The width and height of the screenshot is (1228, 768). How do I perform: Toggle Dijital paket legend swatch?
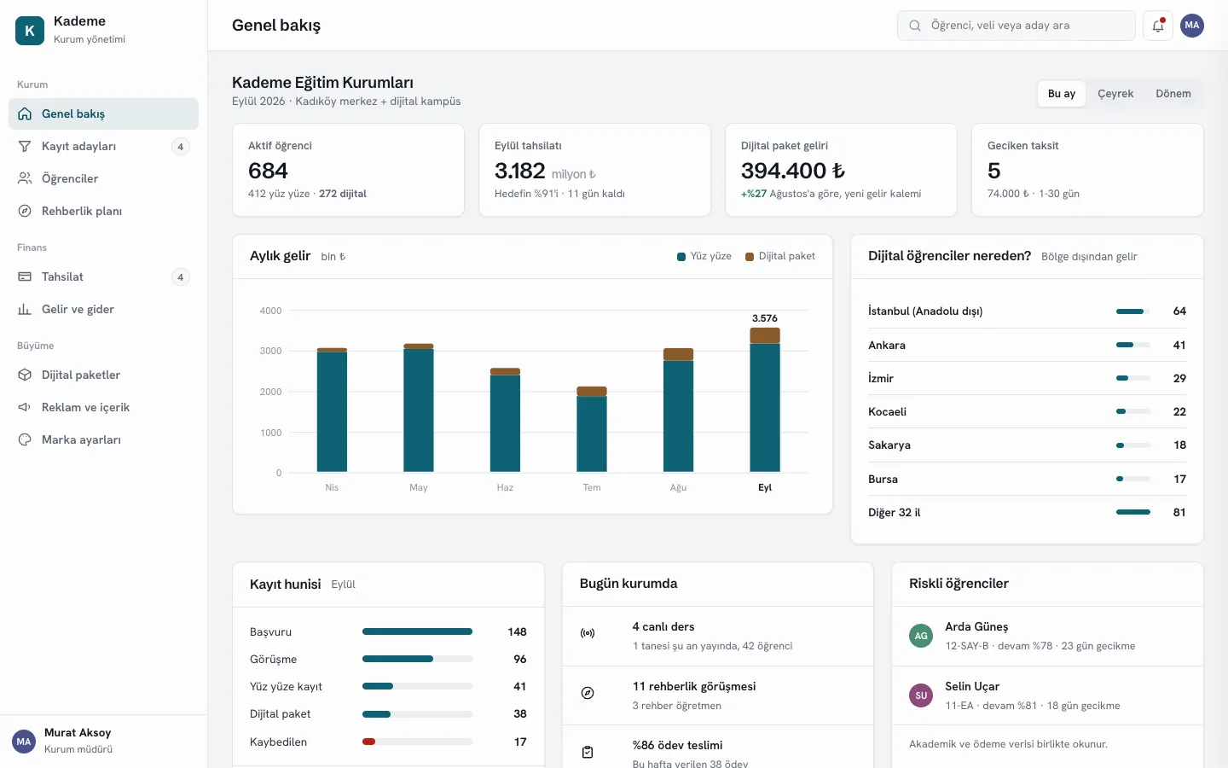click(750, 257)
